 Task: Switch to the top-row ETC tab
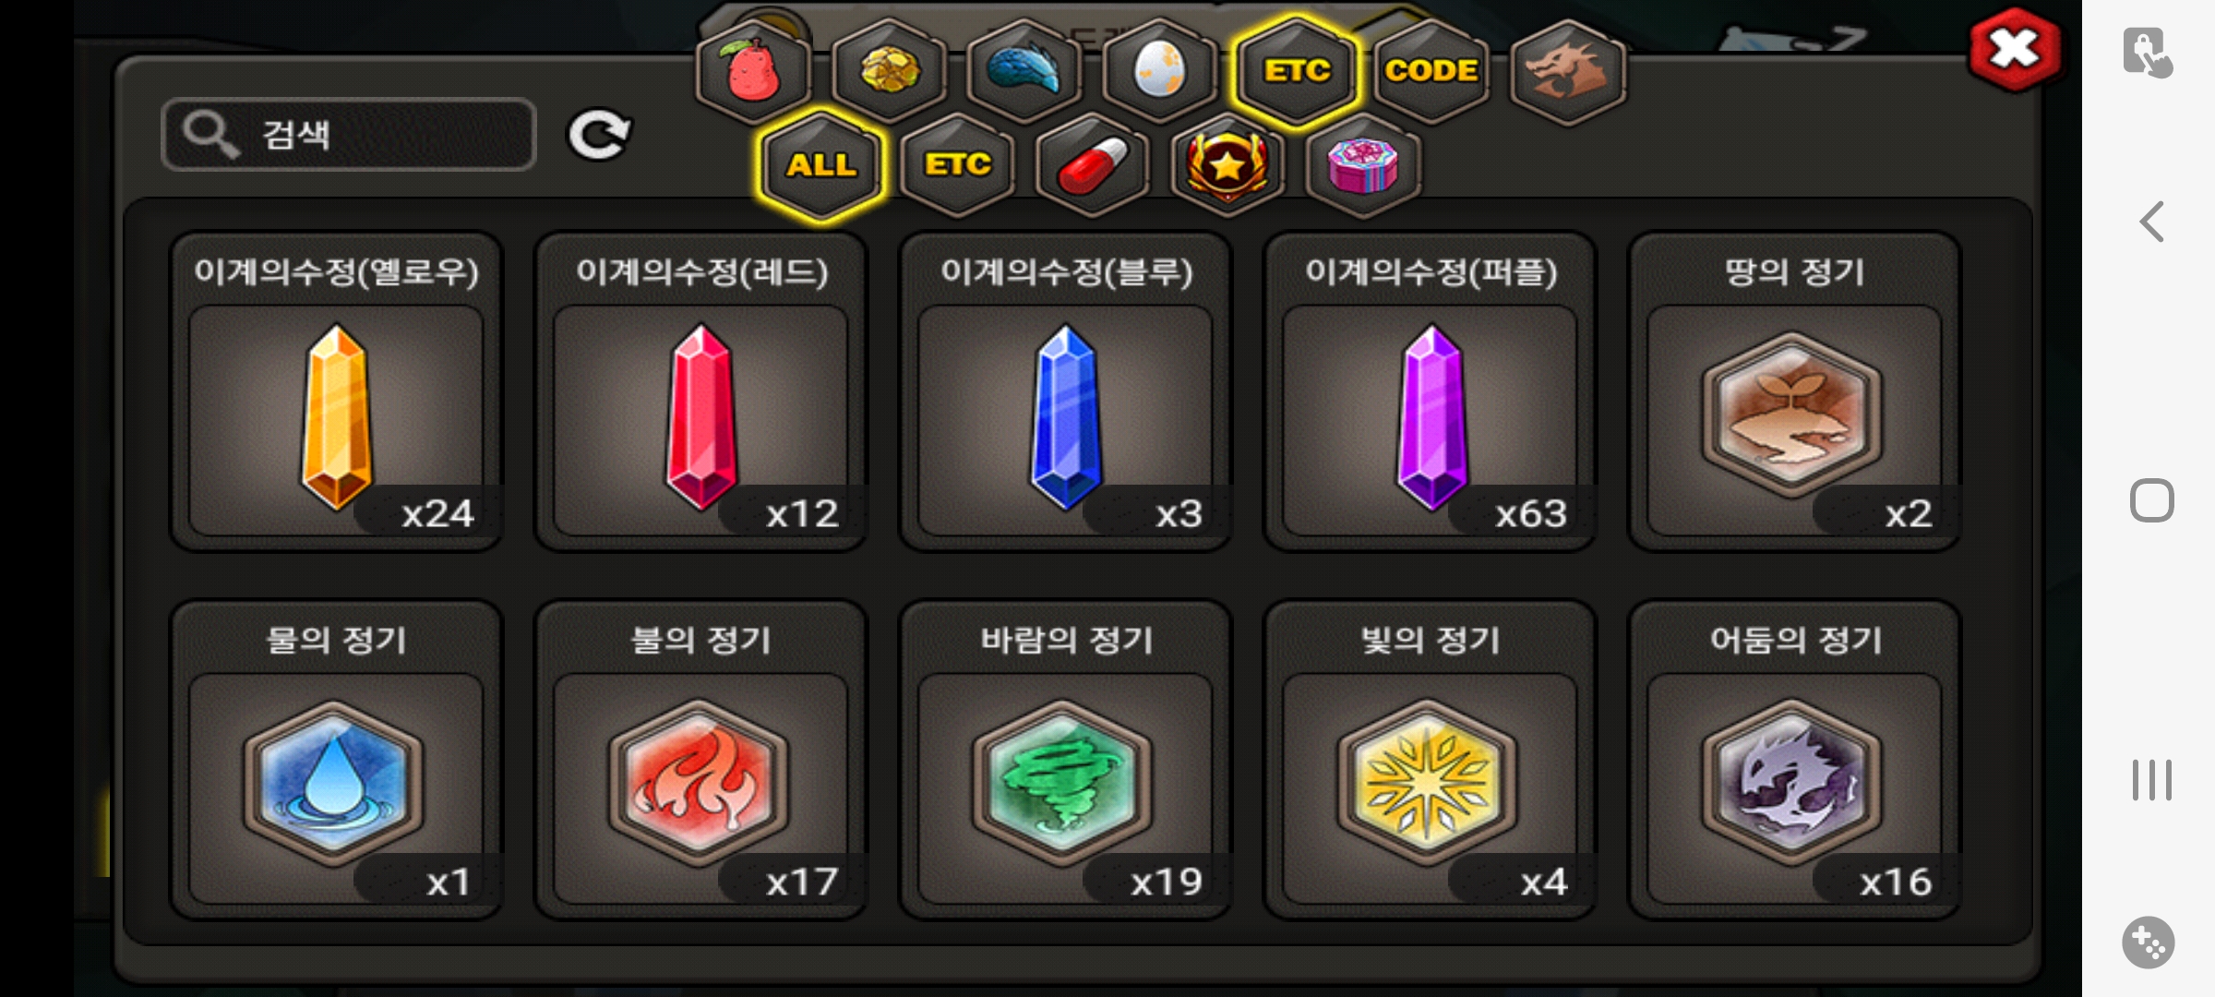tap(1296, 70)
